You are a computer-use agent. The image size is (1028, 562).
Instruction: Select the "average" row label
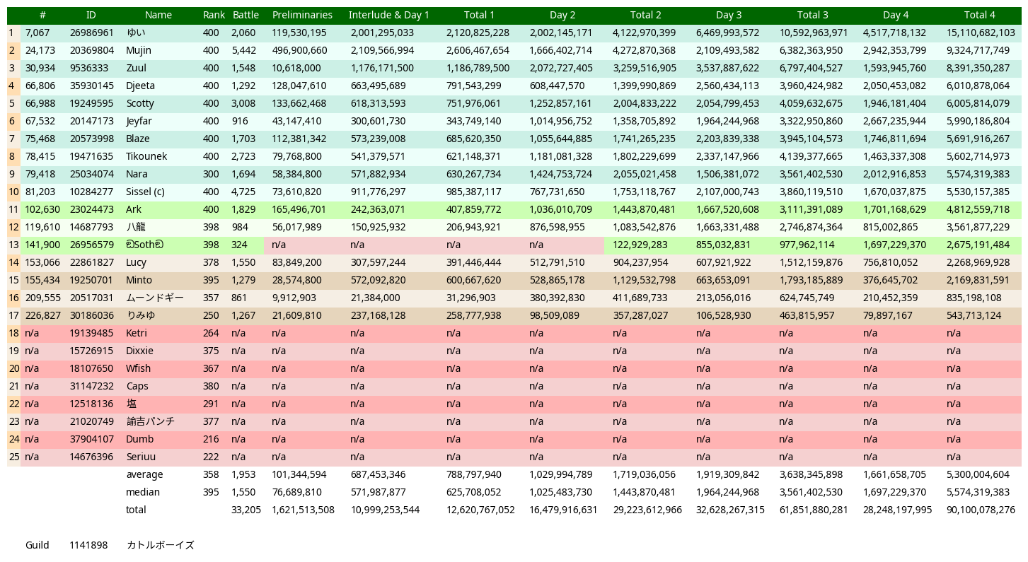[x=144, y=474]
